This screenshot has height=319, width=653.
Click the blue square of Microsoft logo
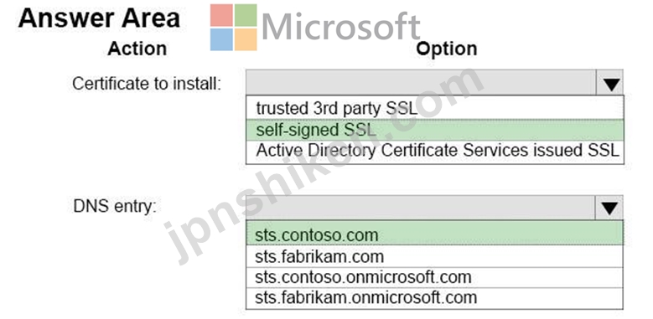[221, 39]
